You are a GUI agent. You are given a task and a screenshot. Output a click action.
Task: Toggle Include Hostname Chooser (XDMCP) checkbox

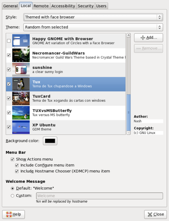17,171
